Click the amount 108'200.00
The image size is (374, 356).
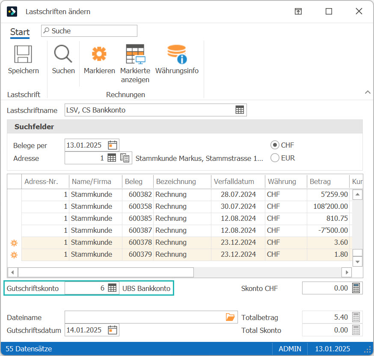pos(331,206)
